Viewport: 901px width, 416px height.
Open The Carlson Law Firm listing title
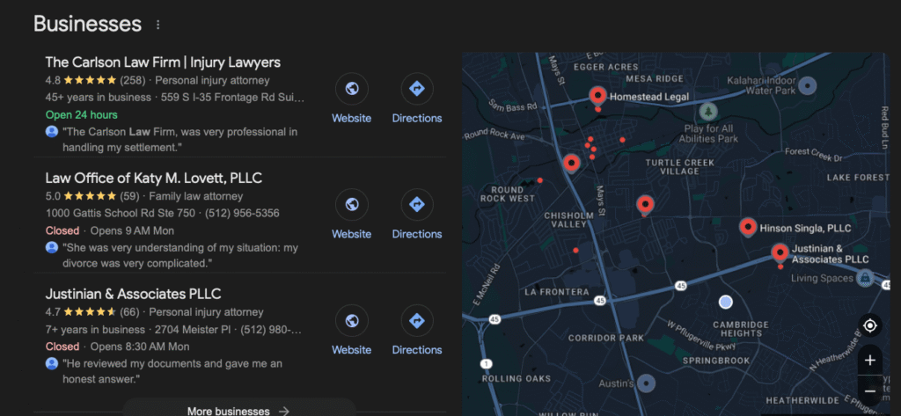163,62
